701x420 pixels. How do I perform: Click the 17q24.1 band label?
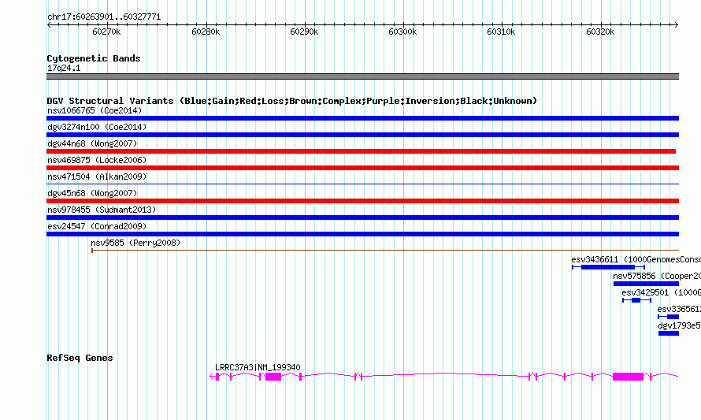tap(64, 68)
